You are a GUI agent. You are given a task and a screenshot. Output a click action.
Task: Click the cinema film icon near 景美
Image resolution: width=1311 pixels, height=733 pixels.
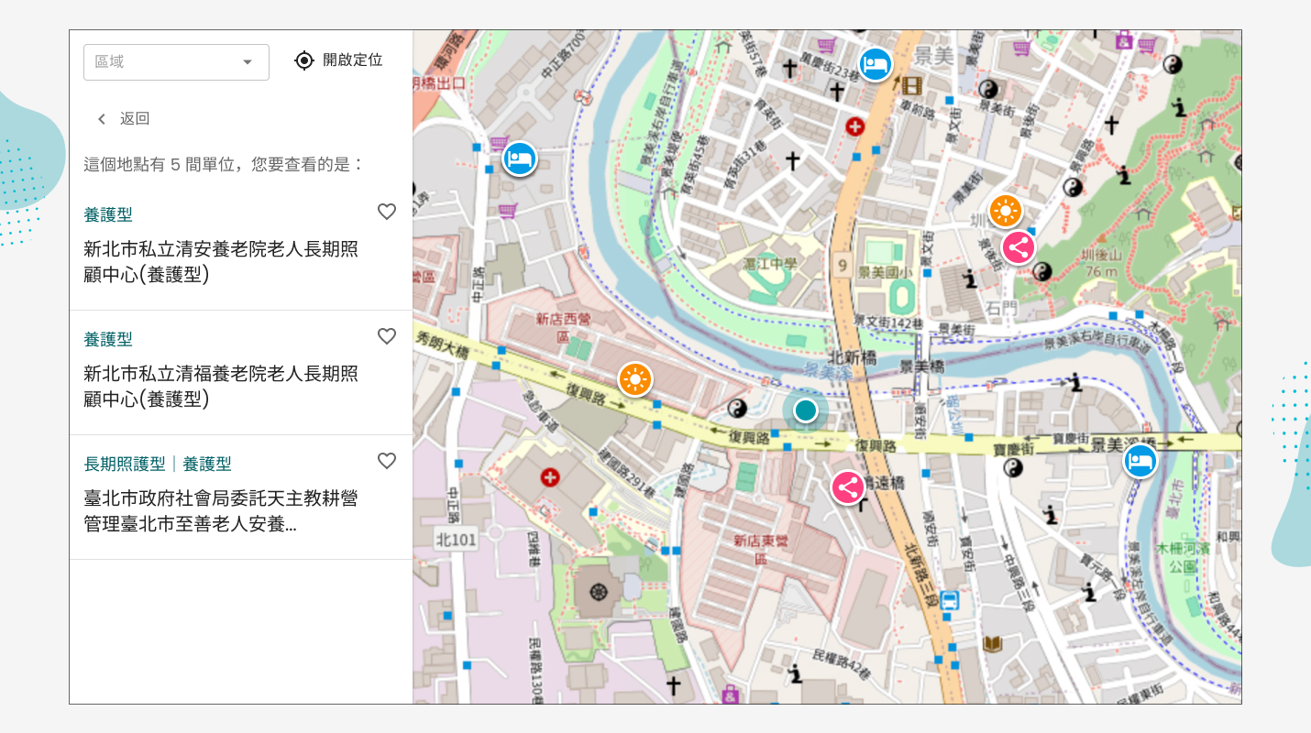910,86
